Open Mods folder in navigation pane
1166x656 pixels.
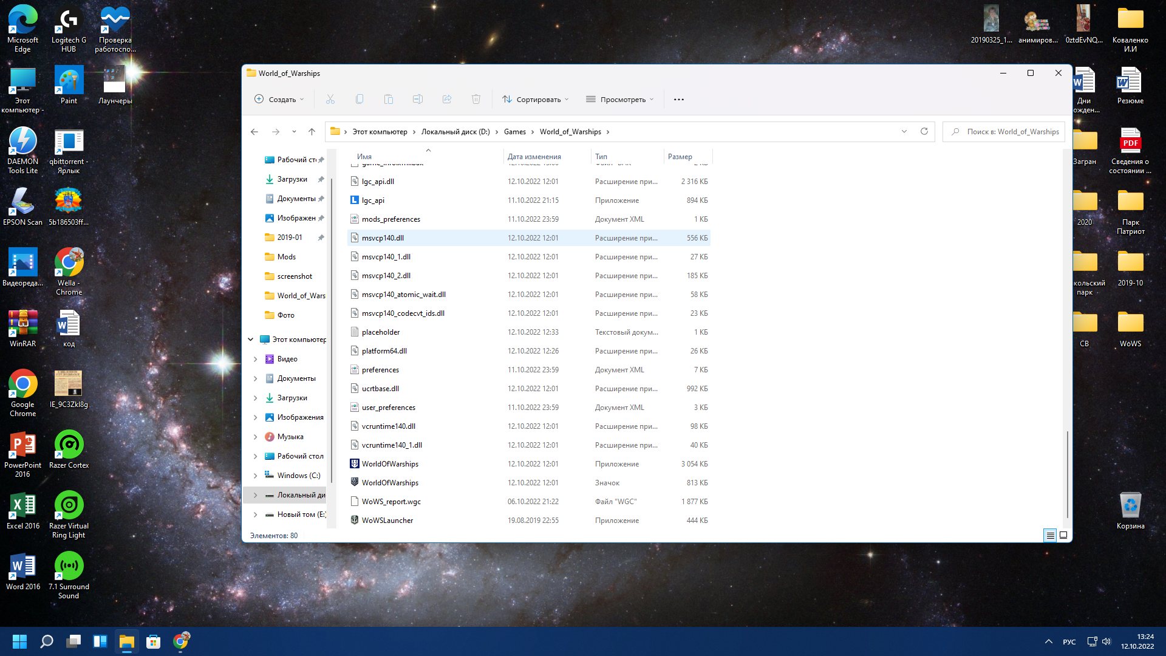[x=287, y=257]
